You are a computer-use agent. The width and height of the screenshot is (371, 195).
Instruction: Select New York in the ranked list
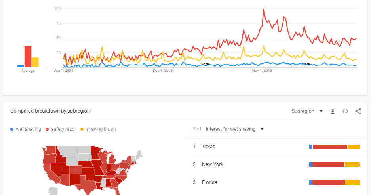pyautogui.click(x=213, y=164)
